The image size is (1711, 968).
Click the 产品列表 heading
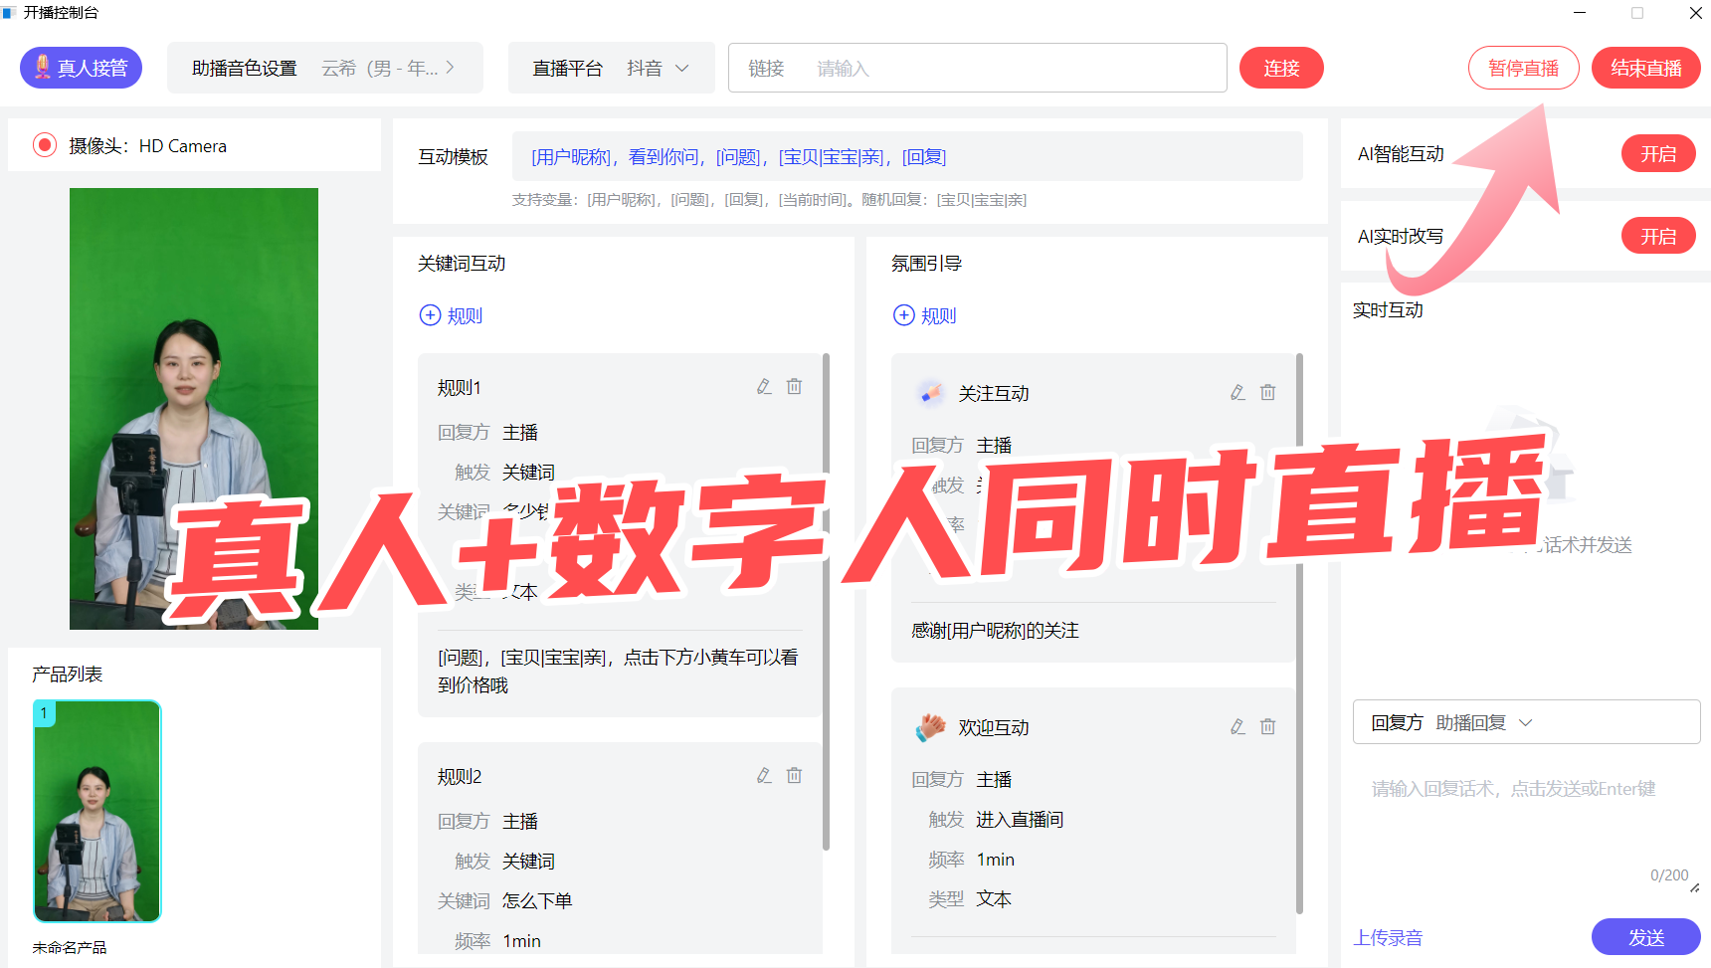(68, 674)
